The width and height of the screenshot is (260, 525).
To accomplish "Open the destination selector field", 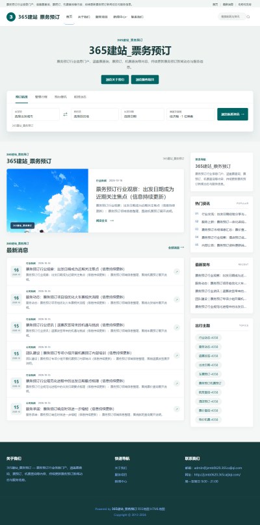I will pos(95,114).
